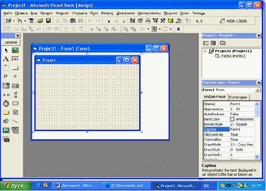Image resolution: width=266 pixels, height=191 pixels.
Task: Switch to the Категории tab
Action: tap(238, 97)
